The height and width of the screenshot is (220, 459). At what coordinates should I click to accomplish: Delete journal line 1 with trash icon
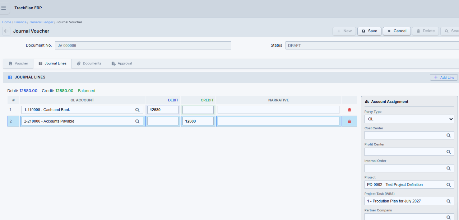[x=349, y=110]
